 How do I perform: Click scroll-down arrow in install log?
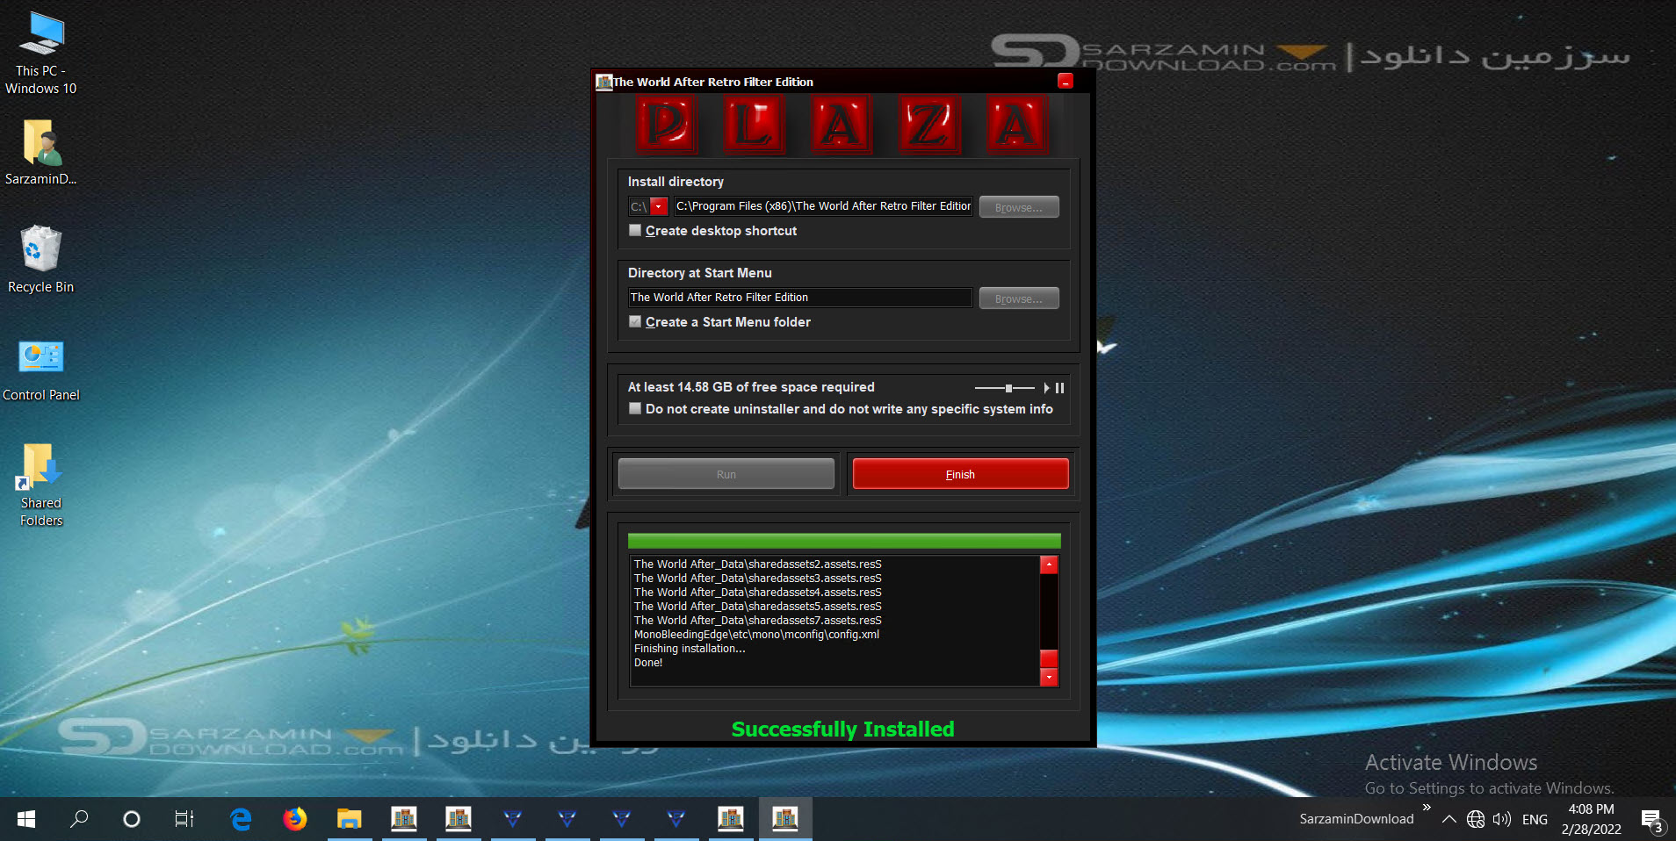(x=1049, y=677)
